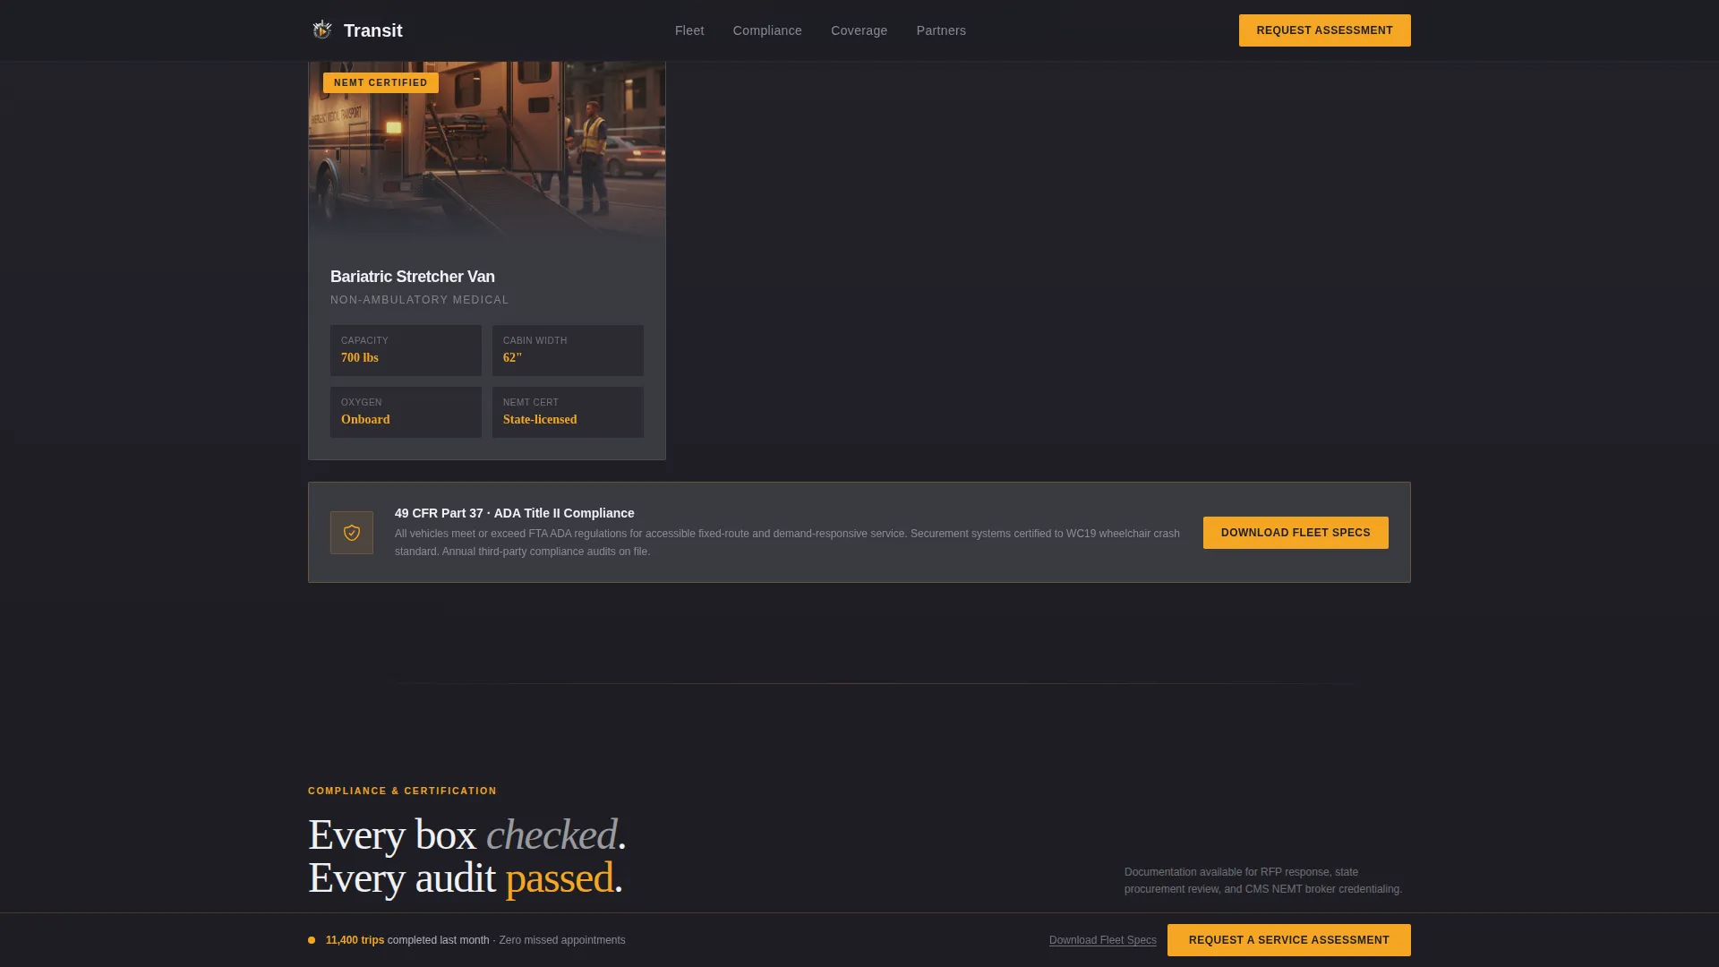Image resolution: width=1719 pixels, height=967 pixels.
Task: Click Download Fleet Specs orange button
Action: point(1296,533)
